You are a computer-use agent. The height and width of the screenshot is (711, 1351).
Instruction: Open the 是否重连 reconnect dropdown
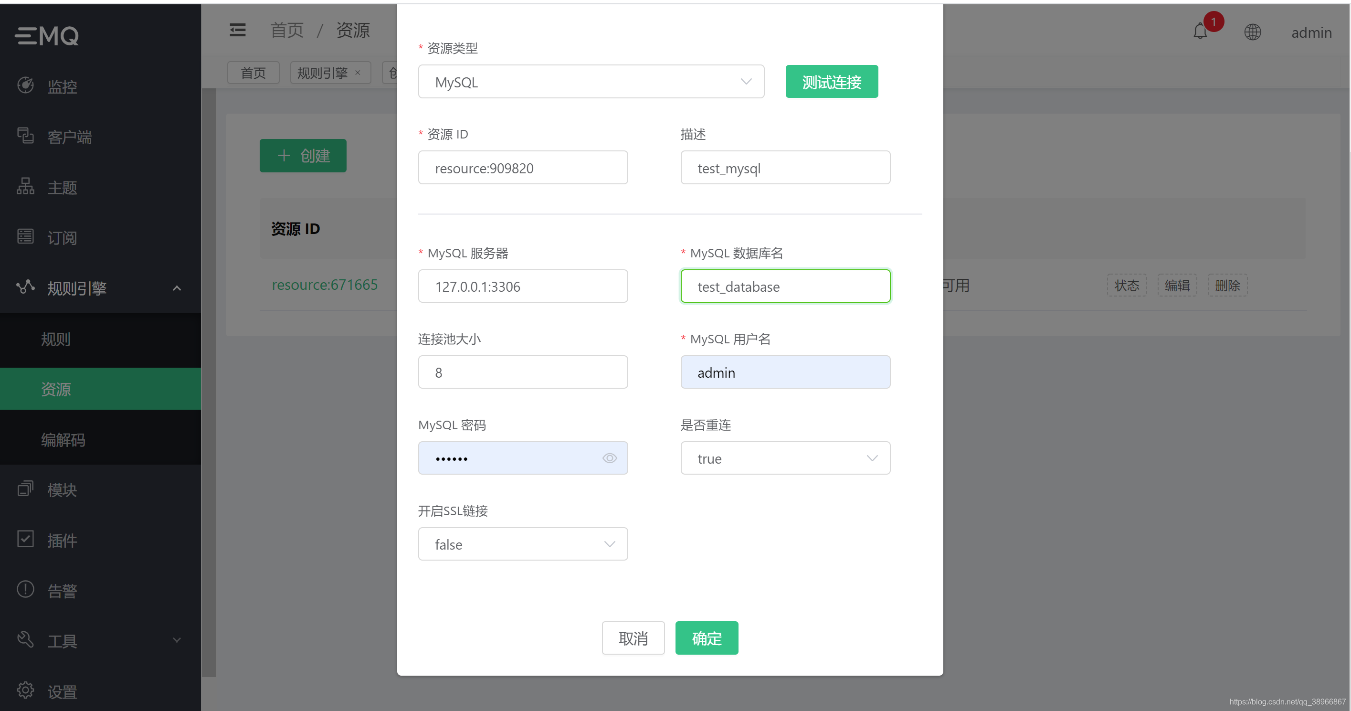click(x=785, y=457)
